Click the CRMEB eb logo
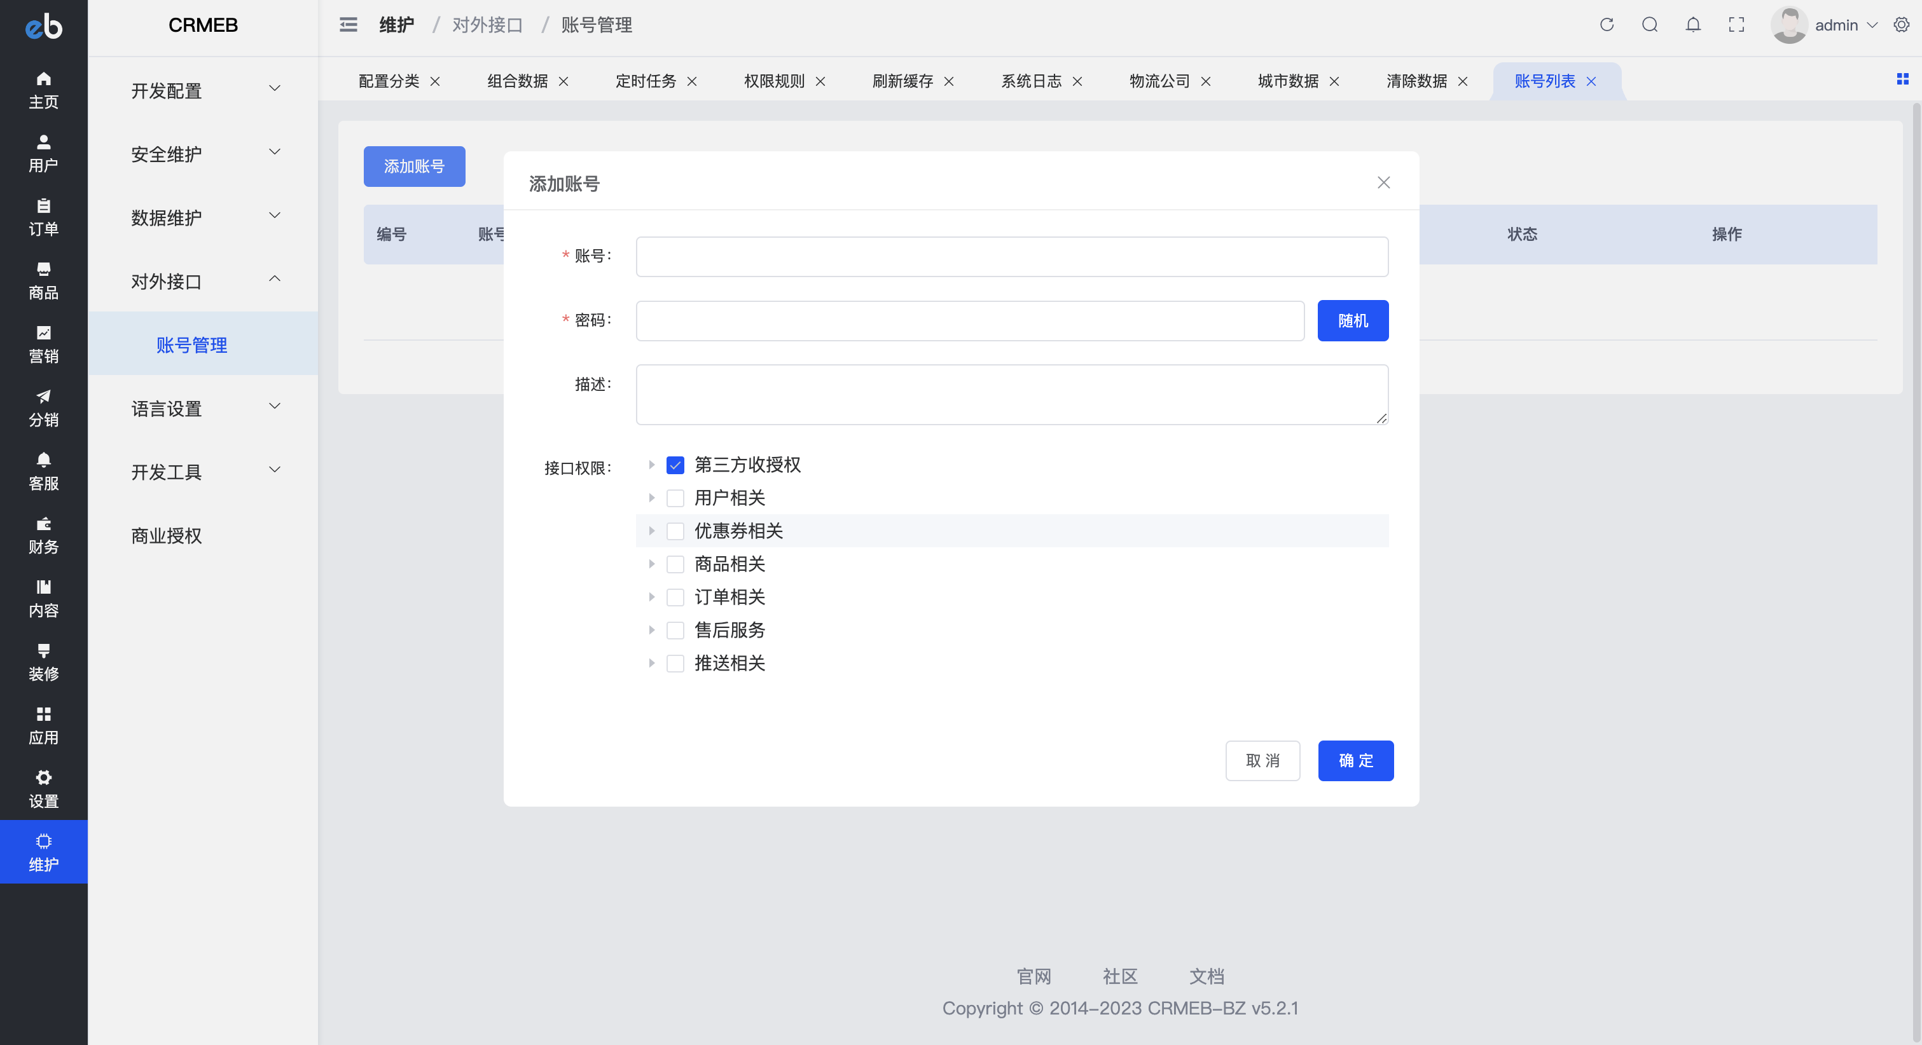Screen dimensions: 1922x1045 (x=43, y=26)
